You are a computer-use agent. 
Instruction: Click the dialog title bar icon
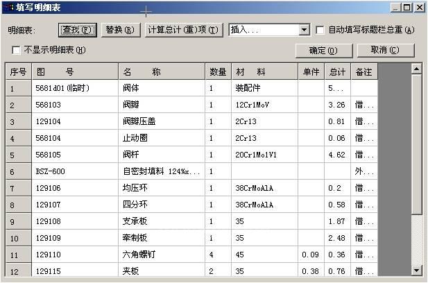click(x=8, y=8)
